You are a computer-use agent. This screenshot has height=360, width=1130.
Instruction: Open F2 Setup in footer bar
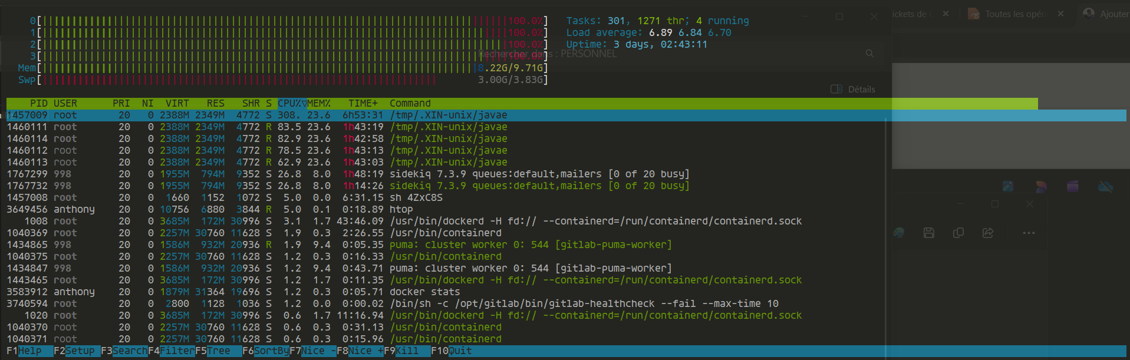[x=80, y=351]
